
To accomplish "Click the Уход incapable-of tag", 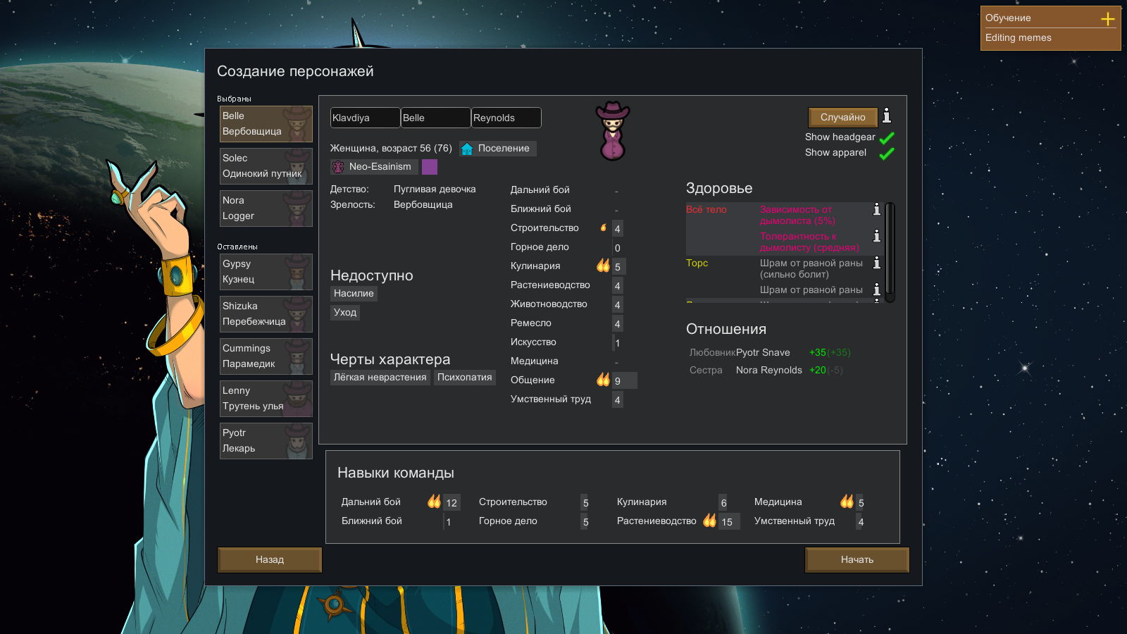I will pyautogui.click(x=345, y=313).
